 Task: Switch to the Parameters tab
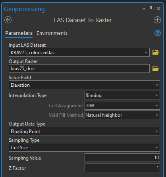click(x=19, y=33)
